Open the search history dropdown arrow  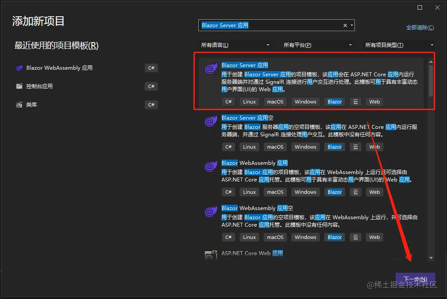coord(352,25)
